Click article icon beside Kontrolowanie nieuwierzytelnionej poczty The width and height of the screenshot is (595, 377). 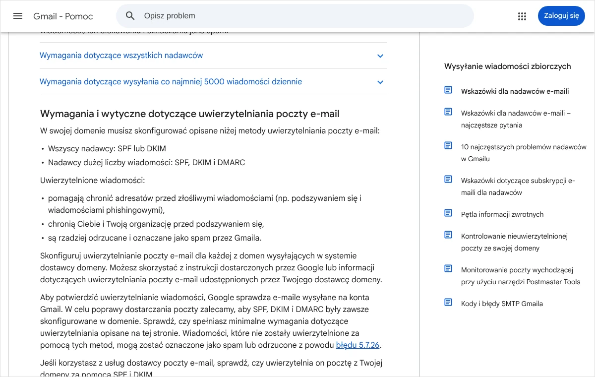pos(448,235)
